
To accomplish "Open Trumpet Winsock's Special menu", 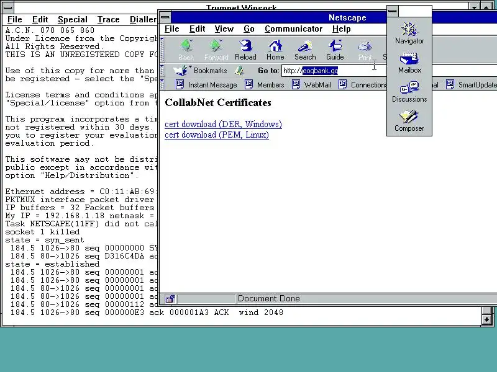I will [72, 20].
